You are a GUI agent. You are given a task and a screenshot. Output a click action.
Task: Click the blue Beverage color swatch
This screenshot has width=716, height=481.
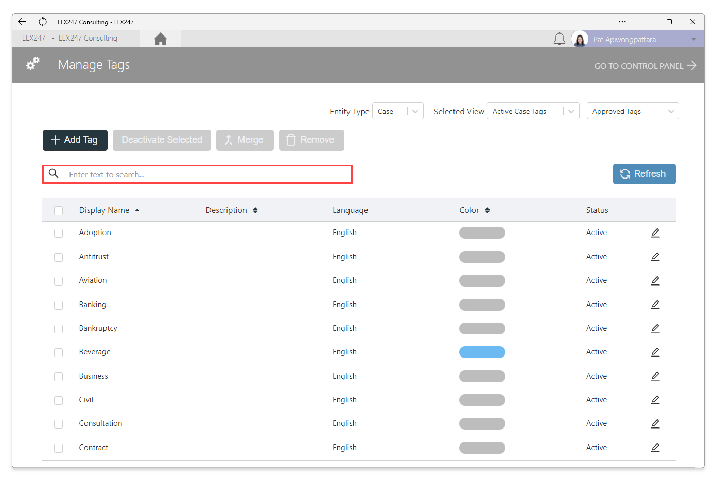tap(482, 352)
